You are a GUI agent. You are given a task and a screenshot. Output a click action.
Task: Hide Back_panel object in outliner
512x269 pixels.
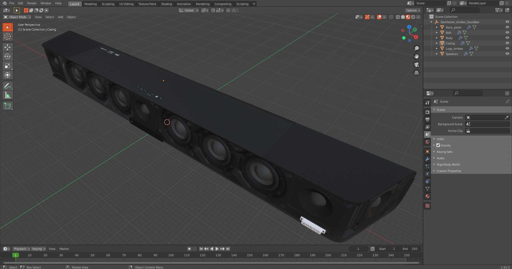click(x=507, y=27)
